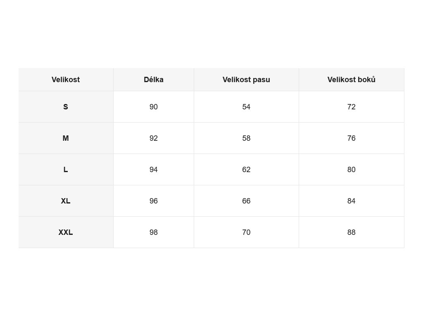423x317 pixels.
Task: Select the Velikost boků header
Action: tap(351, 80)
